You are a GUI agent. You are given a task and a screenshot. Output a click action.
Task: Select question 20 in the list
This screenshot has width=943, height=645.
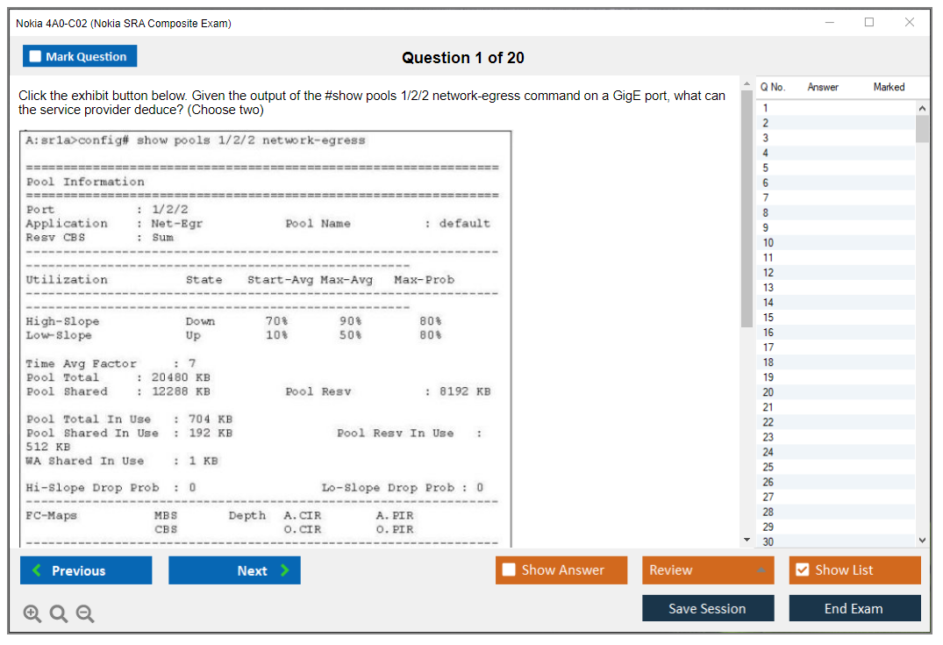tap(768, 391)
